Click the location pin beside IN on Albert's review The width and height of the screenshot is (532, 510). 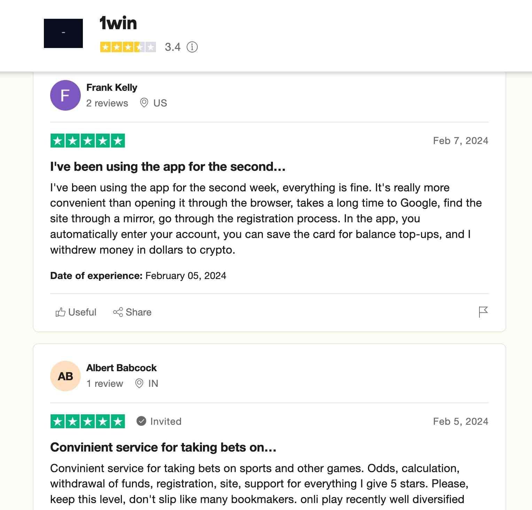point(139,383)
